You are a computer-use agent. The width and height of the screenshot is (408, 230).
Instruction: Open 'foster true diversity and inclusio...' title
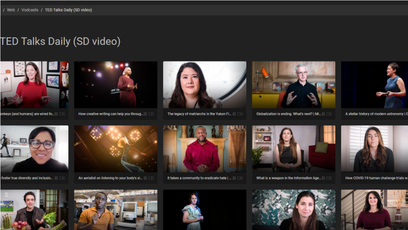click(x=27, y=178)
